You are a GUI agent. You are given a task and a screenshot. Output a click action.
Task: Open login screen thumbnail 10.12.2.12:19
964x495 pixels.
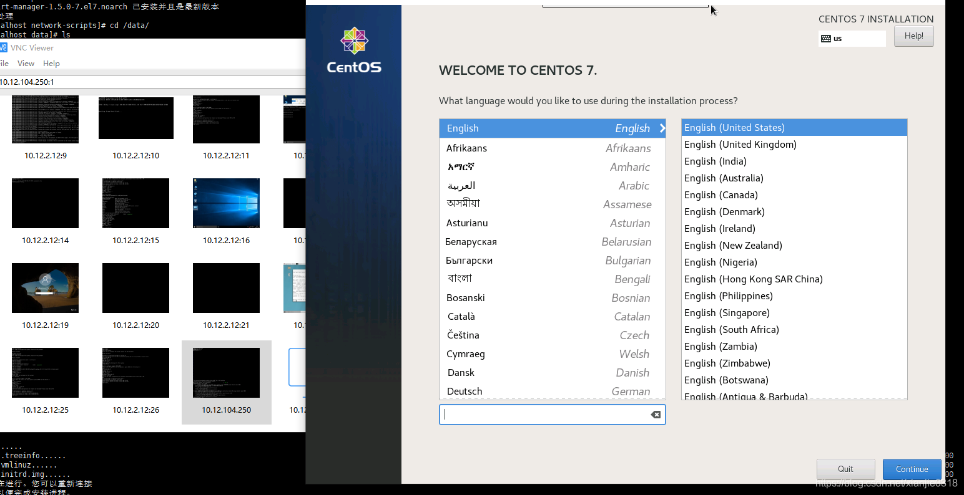pyautogui.click(x=45, y=288)
